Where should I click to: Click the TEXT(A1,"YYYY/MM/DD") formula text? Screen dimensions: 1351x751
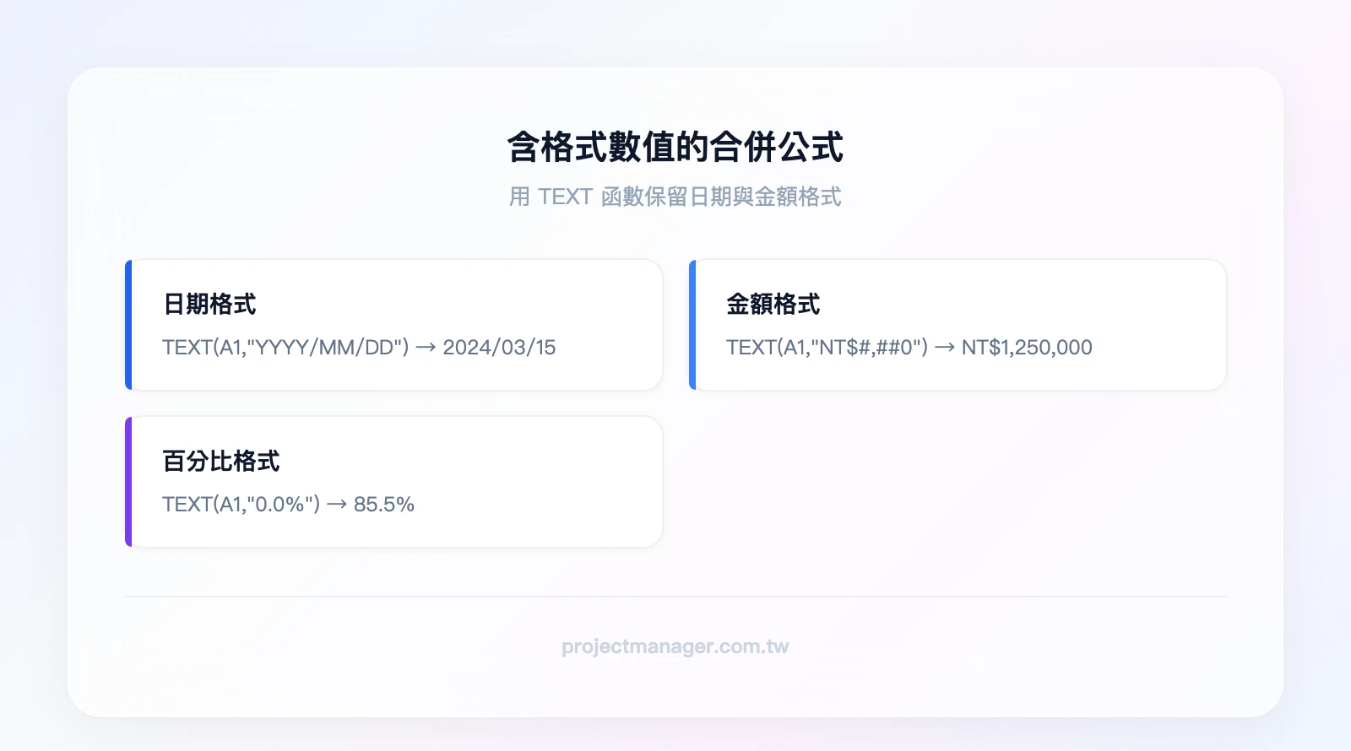coord(285,347)
